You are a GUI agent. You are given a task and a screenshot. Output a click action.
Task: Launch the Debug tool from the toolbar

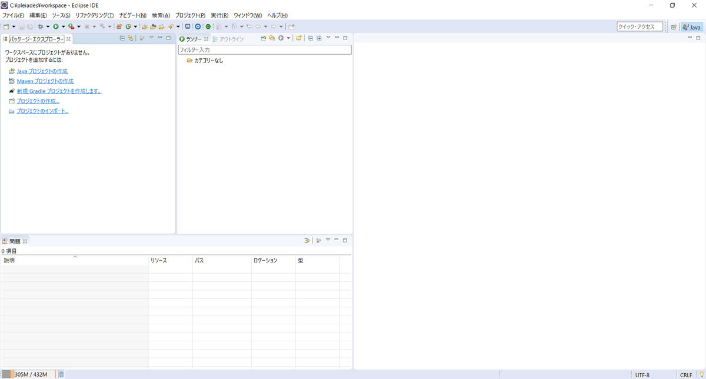pyautogui.click(x=41, y=26)
